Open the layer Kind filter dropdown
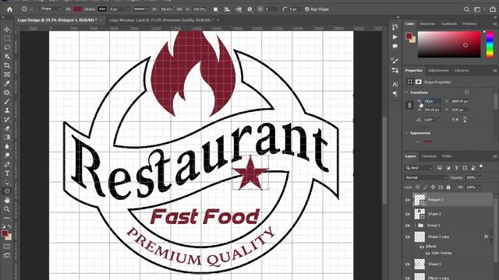 coord(419,168)
